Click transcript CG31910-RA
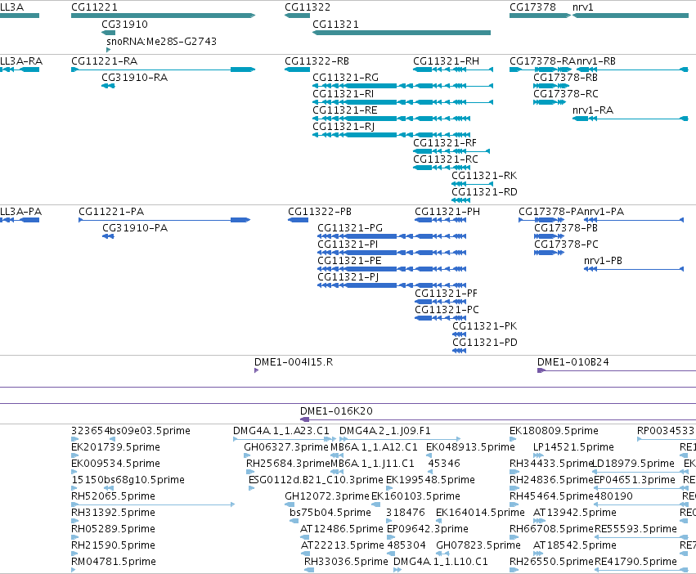Screen dimensions: 696x574 [x=134, y=77]
